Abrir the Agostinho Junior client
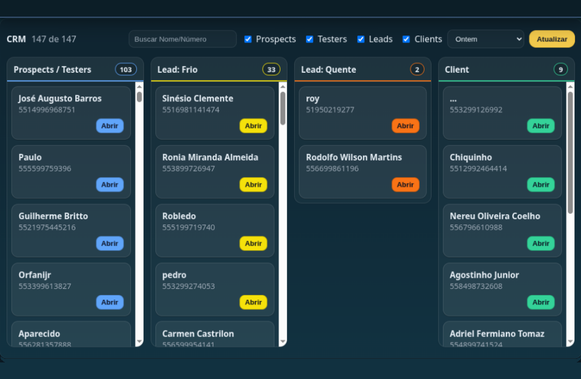The width and height of the screenshot is (581, 379). [541, 302]
